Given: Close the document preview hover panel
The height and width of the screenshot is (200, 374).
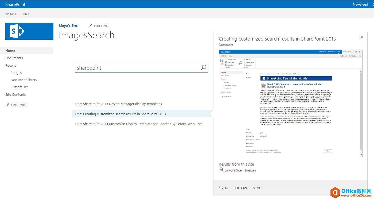Looking at the screenshot, I should tap(362, 37).
